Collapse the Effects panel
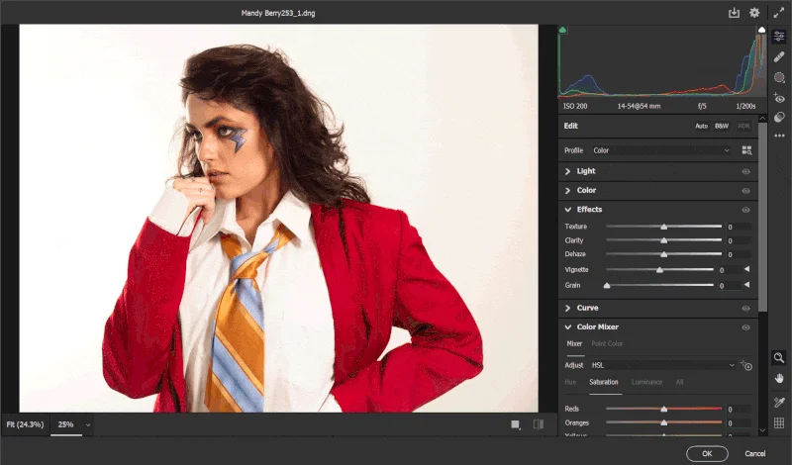Viewport: 792px width, 465px height. click(x=567, y=210)
